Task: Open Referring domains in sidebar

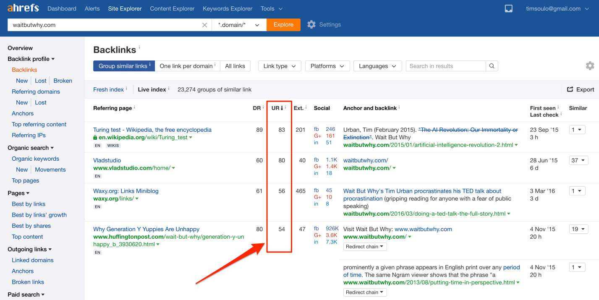Action: pos(36,91)
